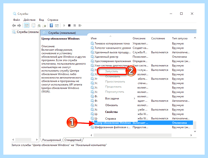Viewport: 208px width, 158px height.
Task: Click left tree pane scroll-right arrow
Action: tap(37, 140)
